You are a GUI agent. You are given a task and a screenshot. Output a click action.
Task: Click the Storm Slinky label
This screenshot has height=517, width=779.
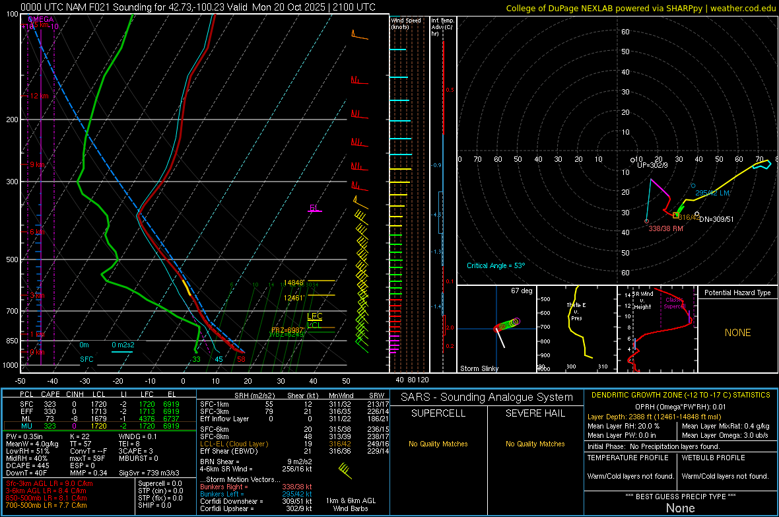coord(479,368)
